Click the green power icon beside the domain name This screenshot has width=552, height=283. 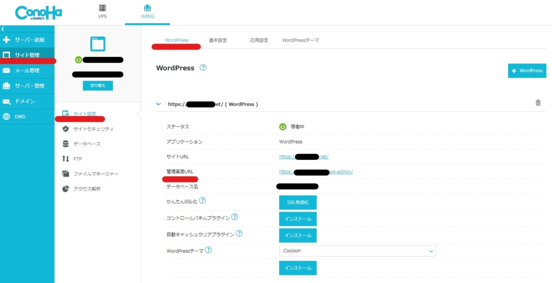click(x=79, y=60)
